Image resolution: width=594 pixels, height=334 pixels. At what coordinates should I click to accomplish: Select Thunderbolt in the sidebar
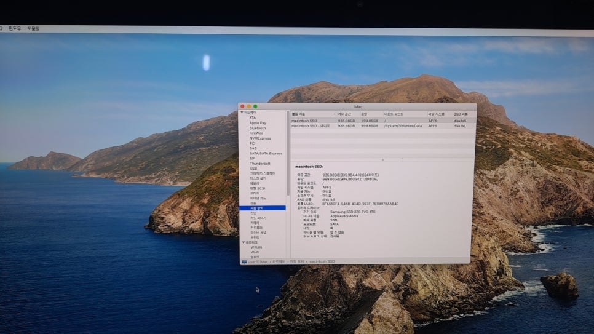tap(260, 164)
